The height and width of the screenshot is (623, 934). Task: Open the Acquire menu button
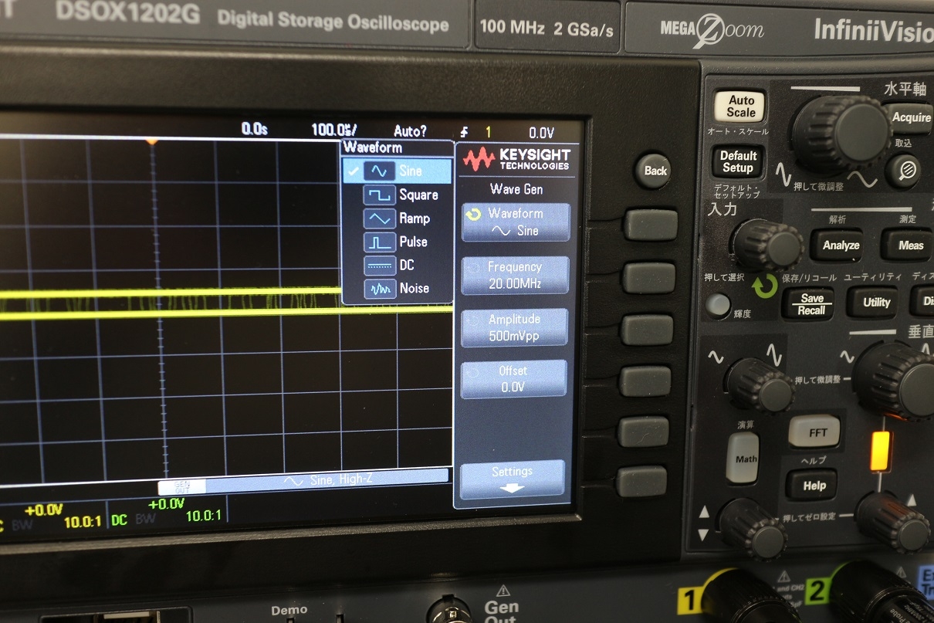[909, 117]
